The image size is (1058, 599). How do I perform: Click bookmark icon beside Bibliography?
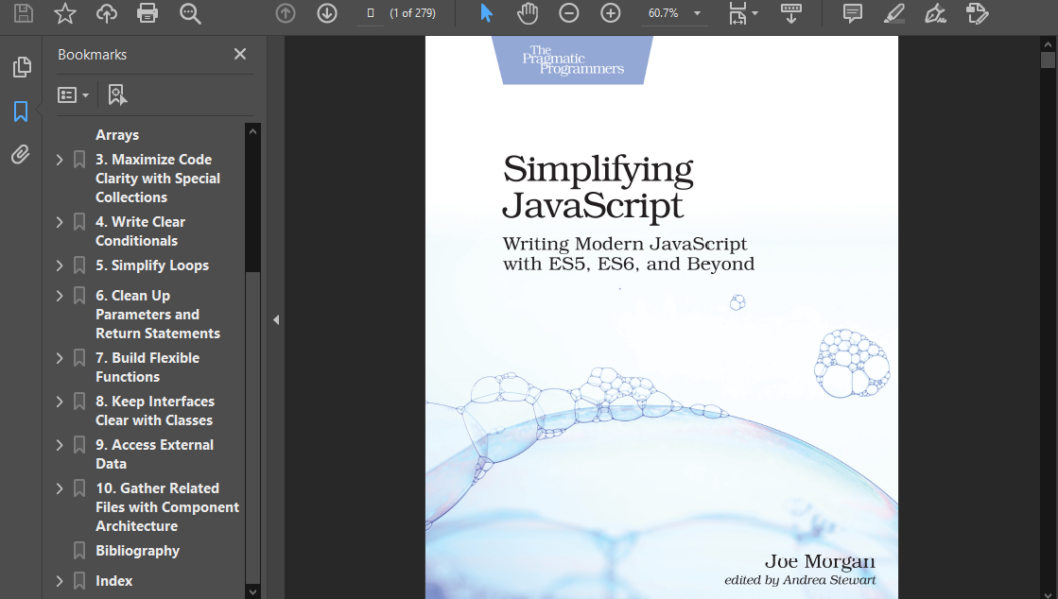click(78, 551)
